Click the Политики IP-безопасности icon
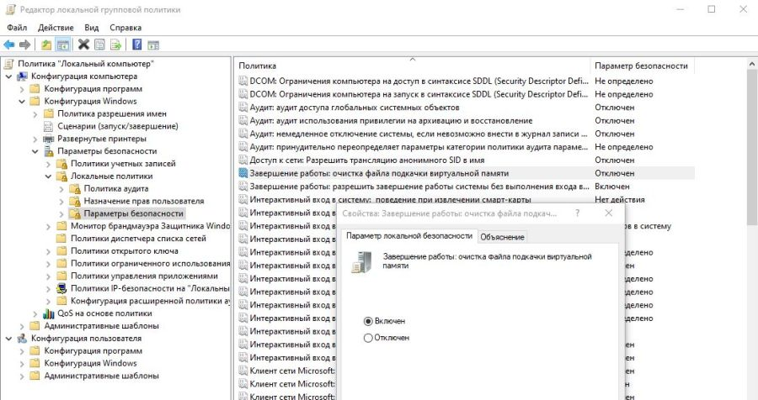 click(61, 288)
